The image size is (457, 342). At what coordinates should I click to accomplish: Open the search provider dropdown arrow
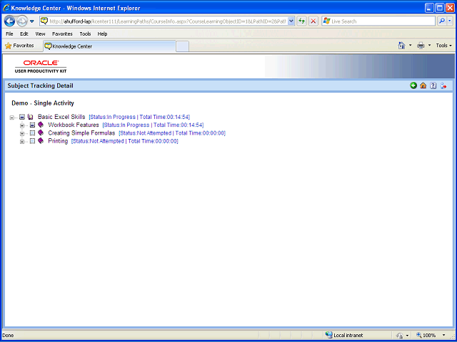point(450,21)
